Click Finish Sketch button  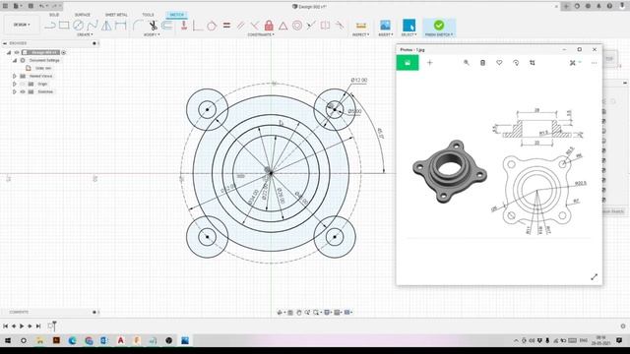coord(439,28)
